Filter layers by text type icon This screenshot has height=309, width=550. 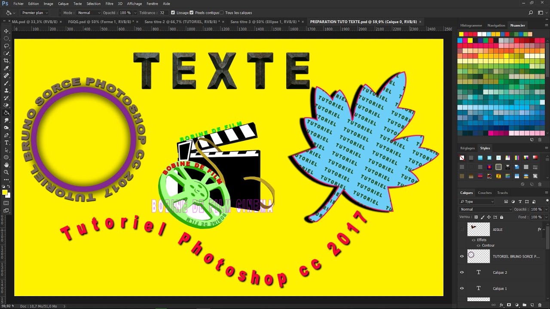(x=520, y=201)
